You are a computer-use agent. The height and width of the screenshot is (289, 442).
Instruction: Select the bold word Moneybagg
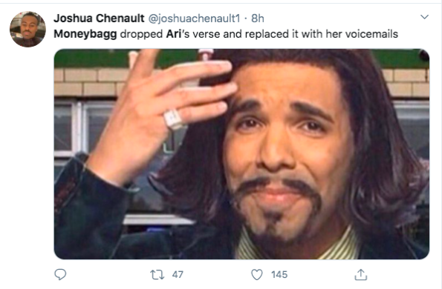[x=85, y=34]
